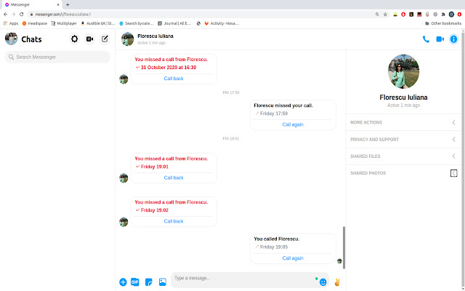Start a voice call with phone icon

tap(426, 39)
